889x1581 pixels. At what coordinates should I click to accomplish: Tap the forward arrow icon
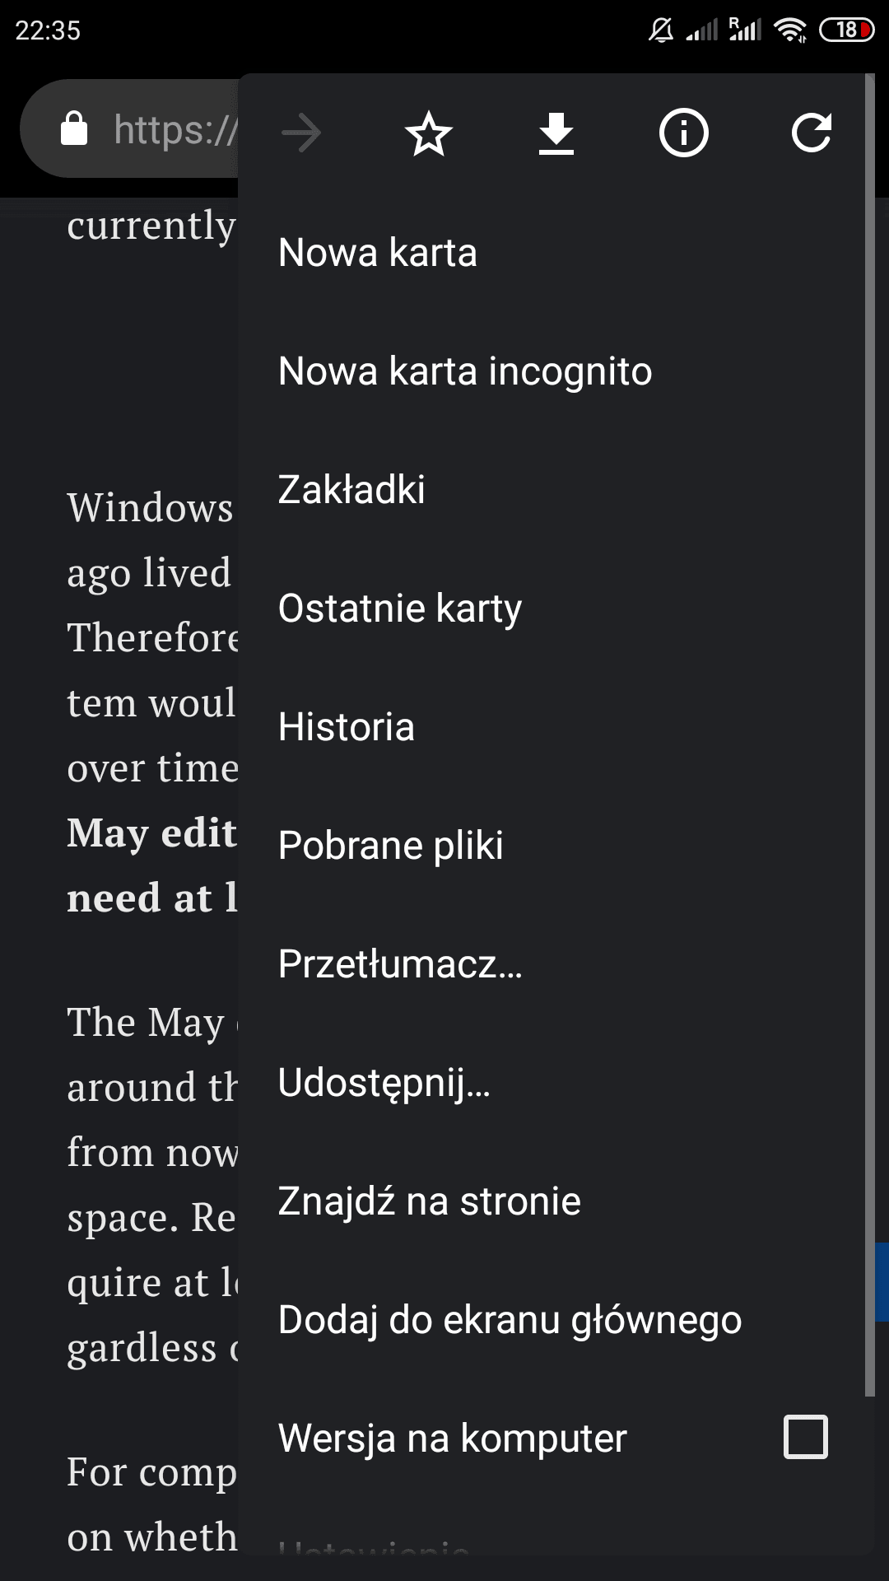coord(301,133)
